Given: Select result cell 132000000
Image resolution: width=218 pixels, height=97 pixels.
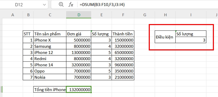Looking at the screenshot, I should point(79,90).
